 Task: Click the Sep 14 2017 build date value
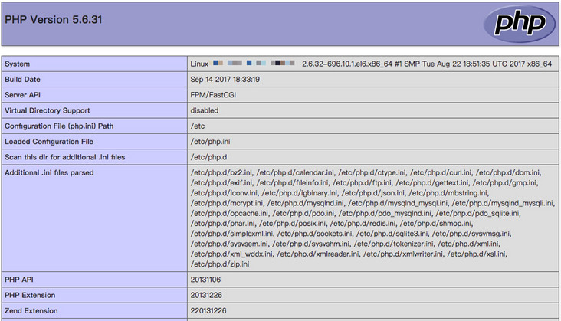pos(225,79)
